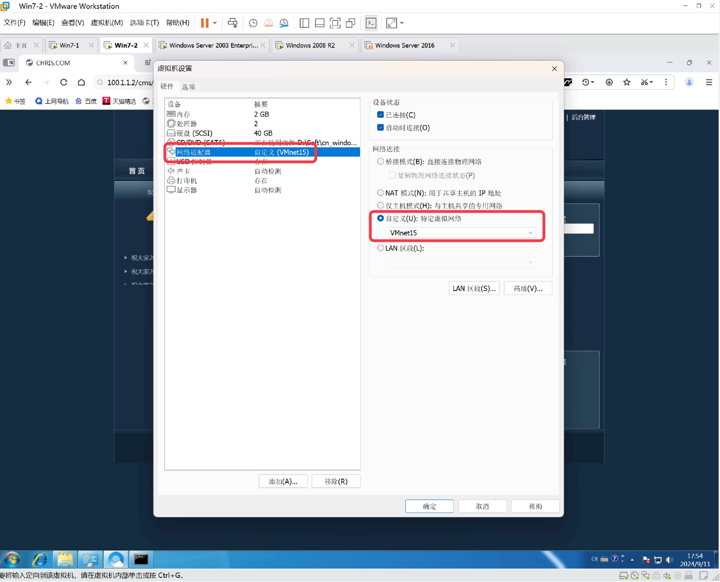Open the 查看(V) menu
The image size is (720, 582).
click(73, 23)
